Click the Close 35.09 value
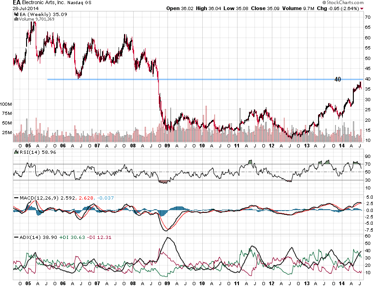This screenshot has height=287, width=373. (x=265, y=8)
